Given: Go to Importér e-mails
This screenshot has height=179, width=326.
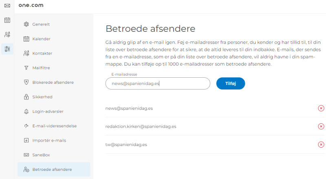Looking at the screenshot, I should tap(49, 140).
